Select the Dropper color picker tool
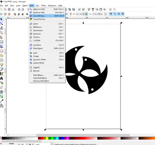155x145 pixels. (x=2, y=101)
